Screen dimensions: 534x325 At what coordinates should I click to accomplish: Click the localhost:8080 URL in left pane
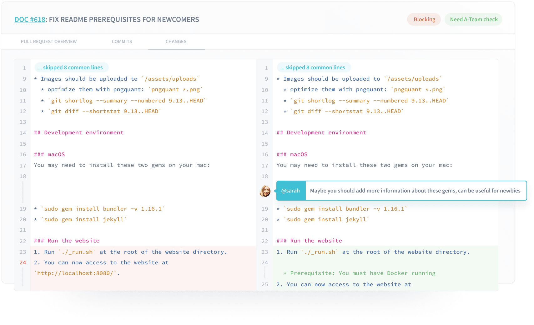click(77, 273)
